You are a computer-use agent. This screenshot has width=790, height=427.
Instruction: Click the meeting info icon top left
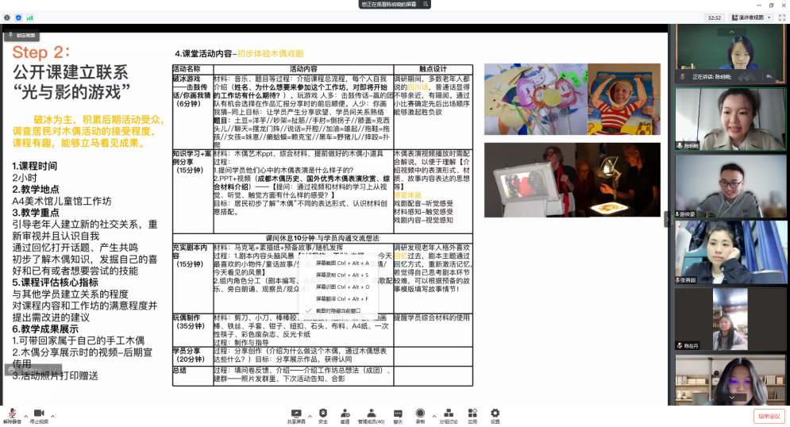click(7, 17)
